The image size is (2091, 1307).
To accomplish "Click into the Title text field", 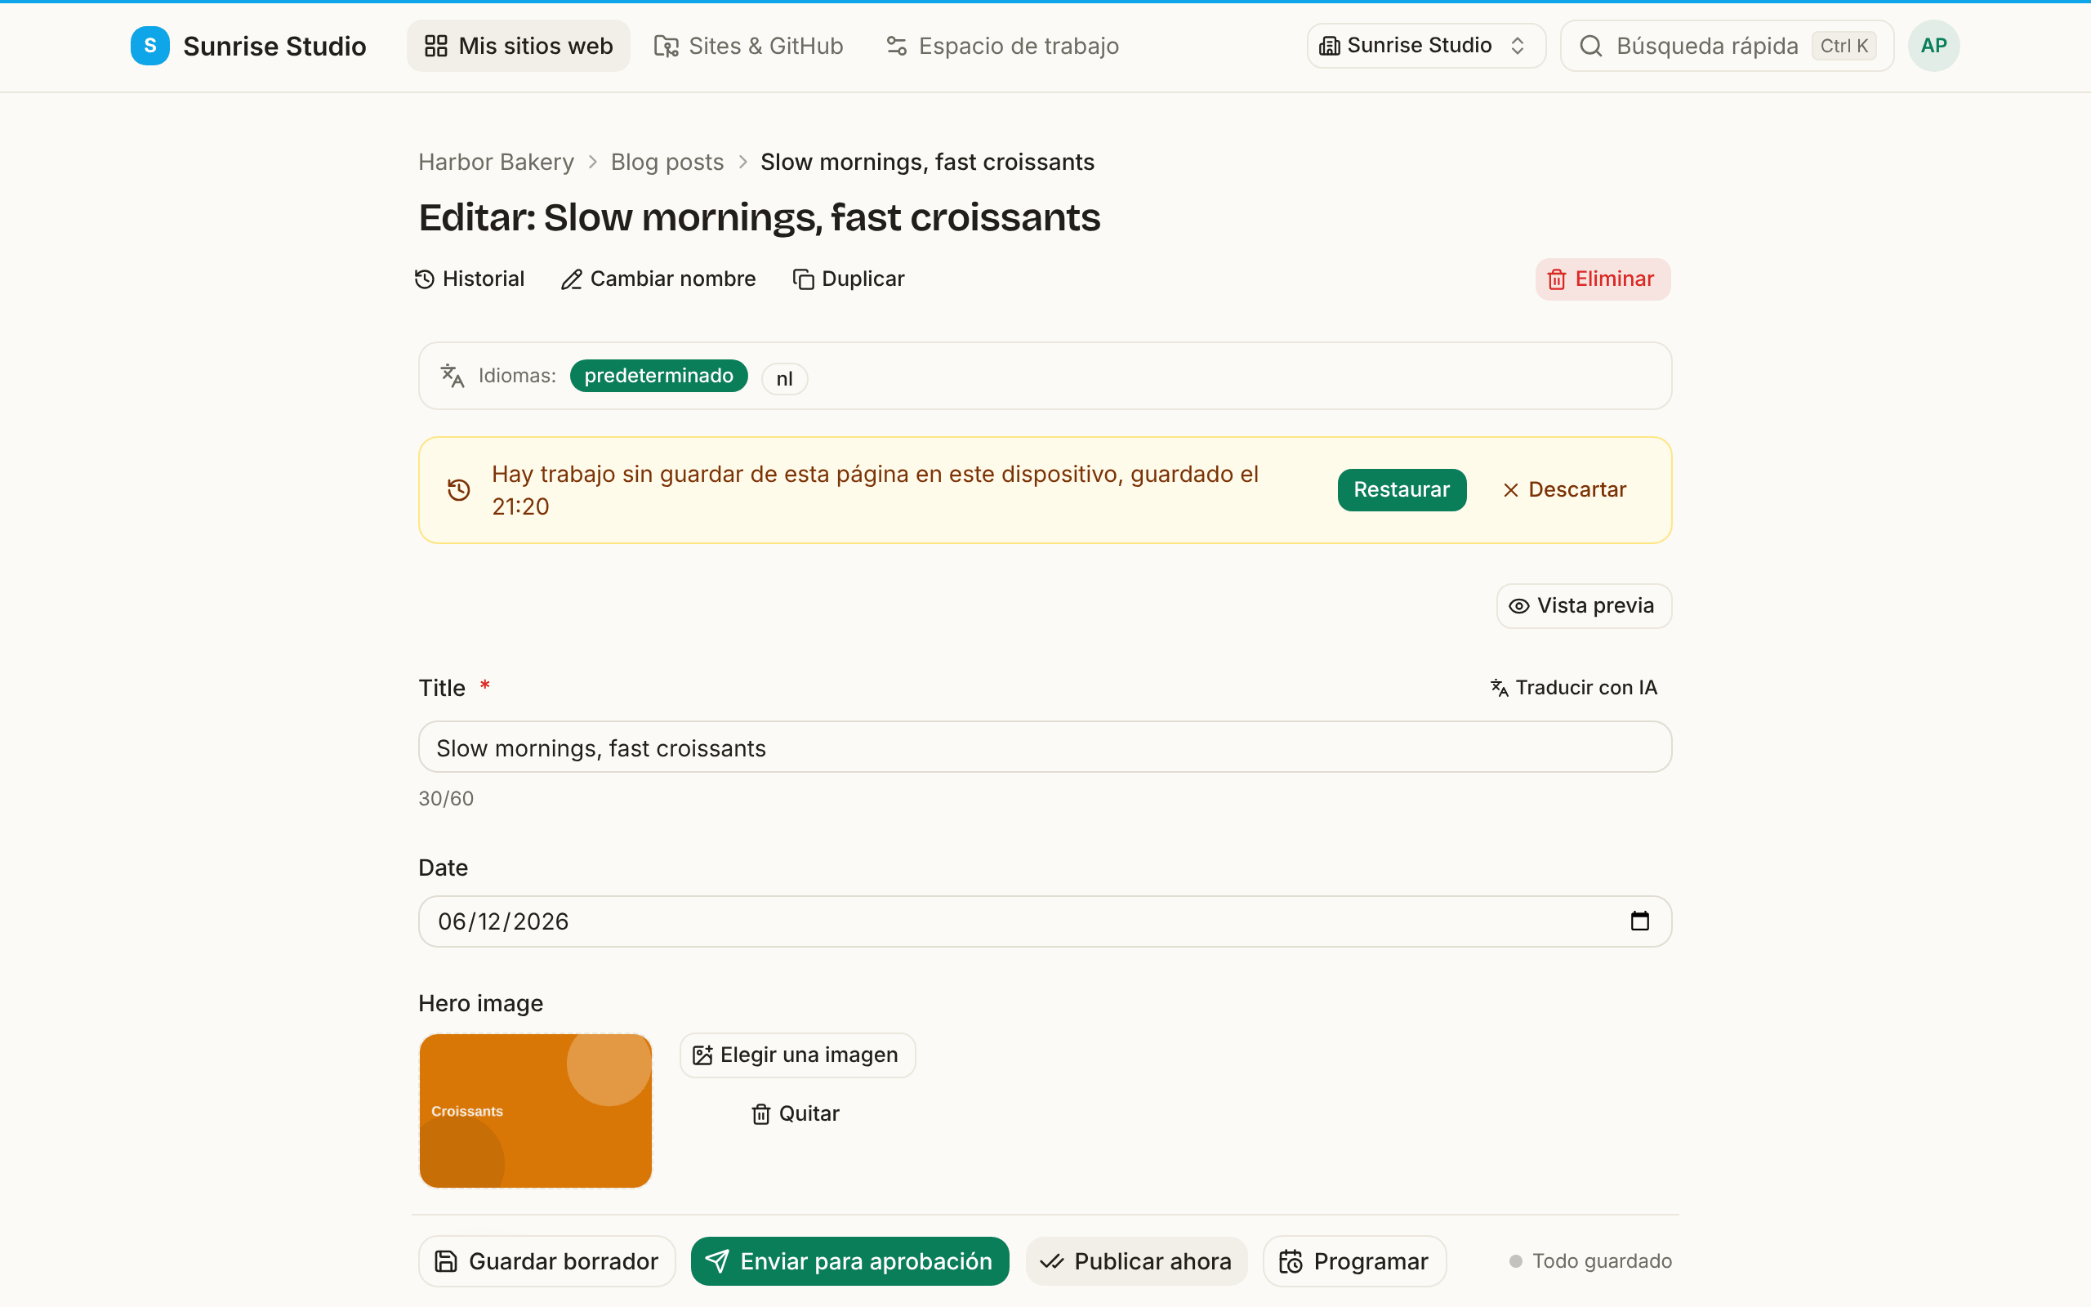I will (x=1045, y=747).
